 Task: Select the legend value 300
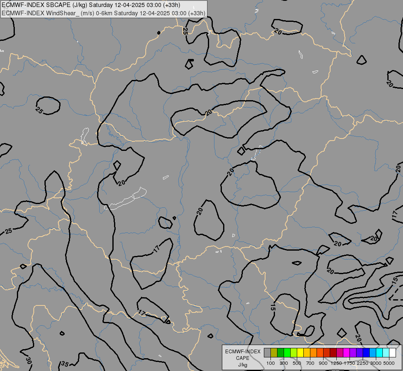coord(284,363)
